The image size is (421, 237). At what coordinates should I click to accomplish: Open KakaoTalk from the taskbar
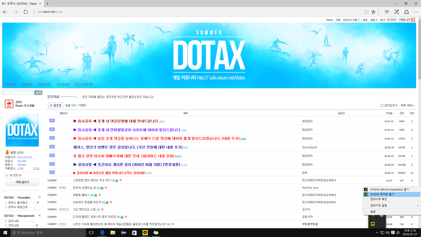pos(145,233)
